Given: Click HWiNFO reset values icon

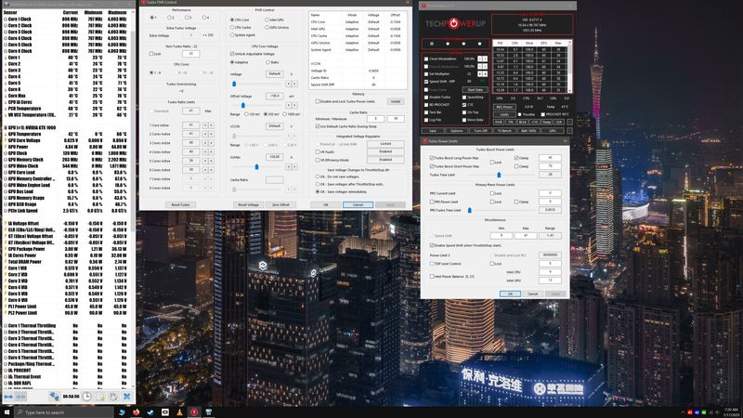Looking at the screenshot, I should coord(113,397).
